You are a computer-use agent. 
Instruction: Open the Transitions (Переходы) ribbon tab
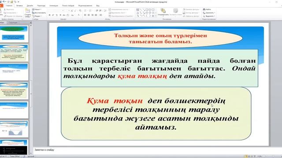click(41, 6)
